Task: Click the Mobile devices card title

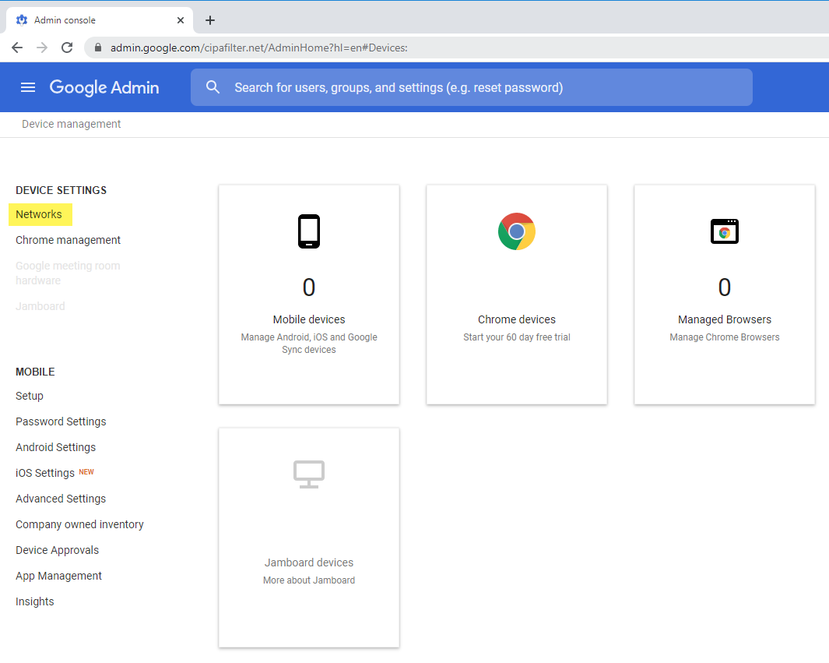Action: coord(309,319)
